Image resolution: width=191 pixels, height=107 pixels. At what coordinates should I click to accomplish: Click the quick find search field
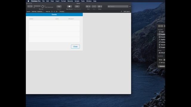point(118,7)
